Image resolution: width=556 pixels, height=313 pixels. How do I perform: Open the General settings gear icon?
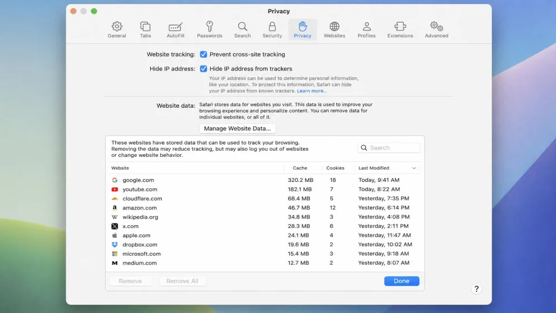tap(117, 27)
